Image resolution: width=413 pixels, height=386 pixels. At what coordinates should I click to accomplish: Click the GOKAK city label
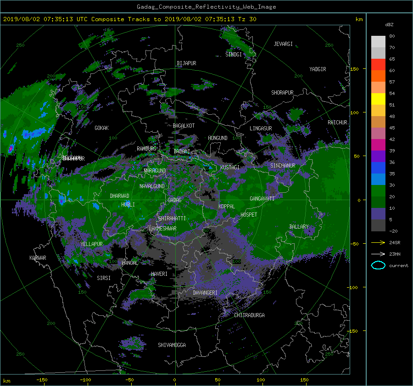(x=102, y=128)
